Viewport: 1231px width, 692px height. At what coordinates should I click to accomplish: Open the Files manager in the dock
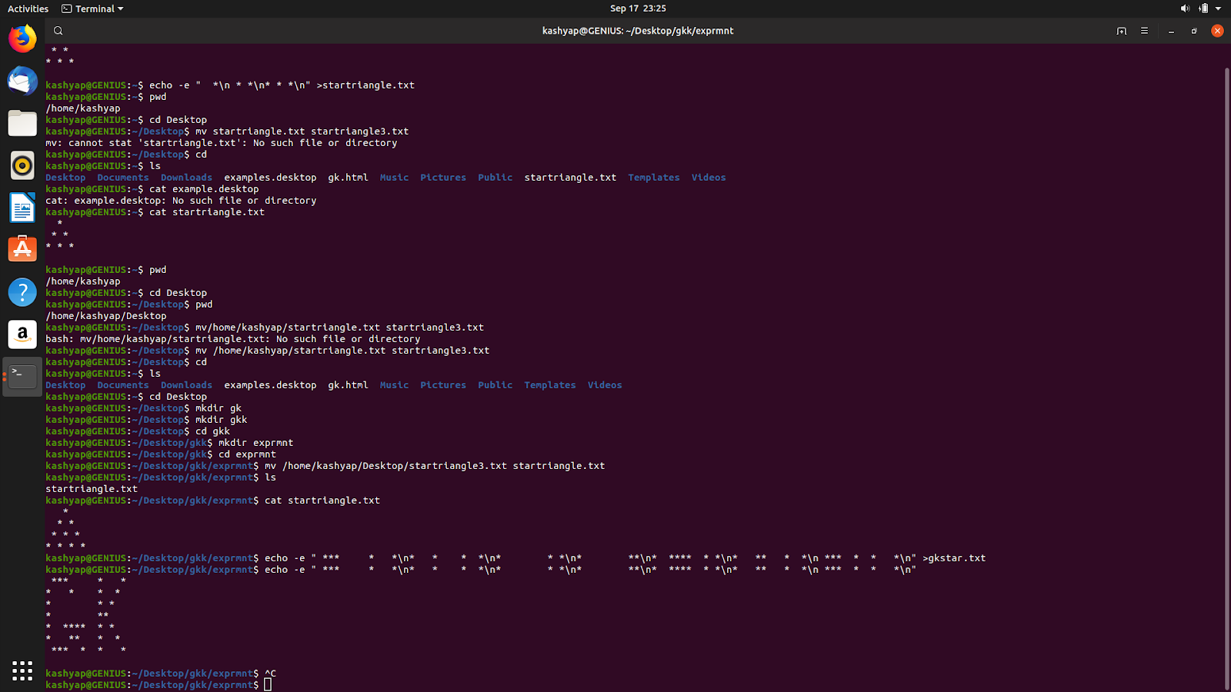point(22,123)
